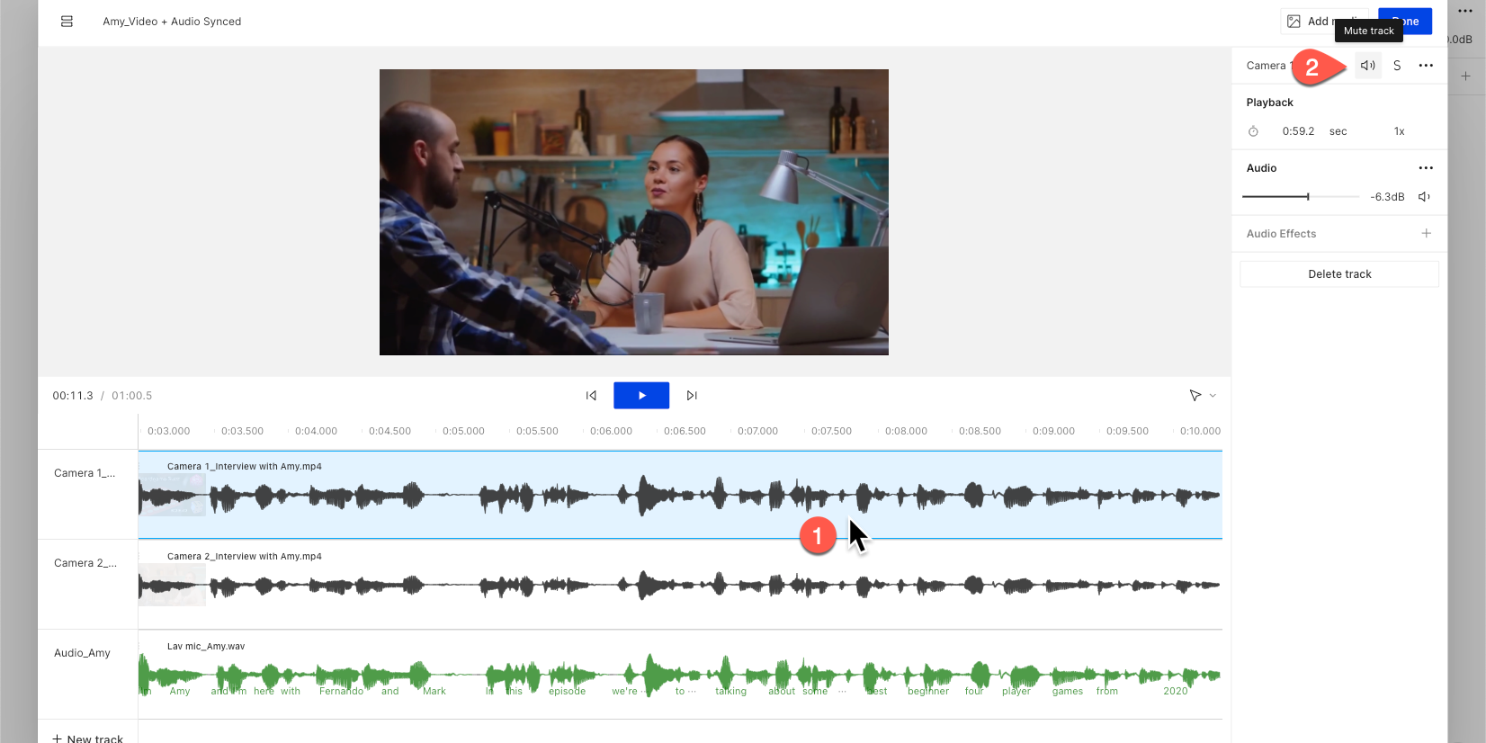Image resolution: width=1486 pixels, height=743 pixels.
Task: Play the sequence with the blue play button
Action: [641, 396]
